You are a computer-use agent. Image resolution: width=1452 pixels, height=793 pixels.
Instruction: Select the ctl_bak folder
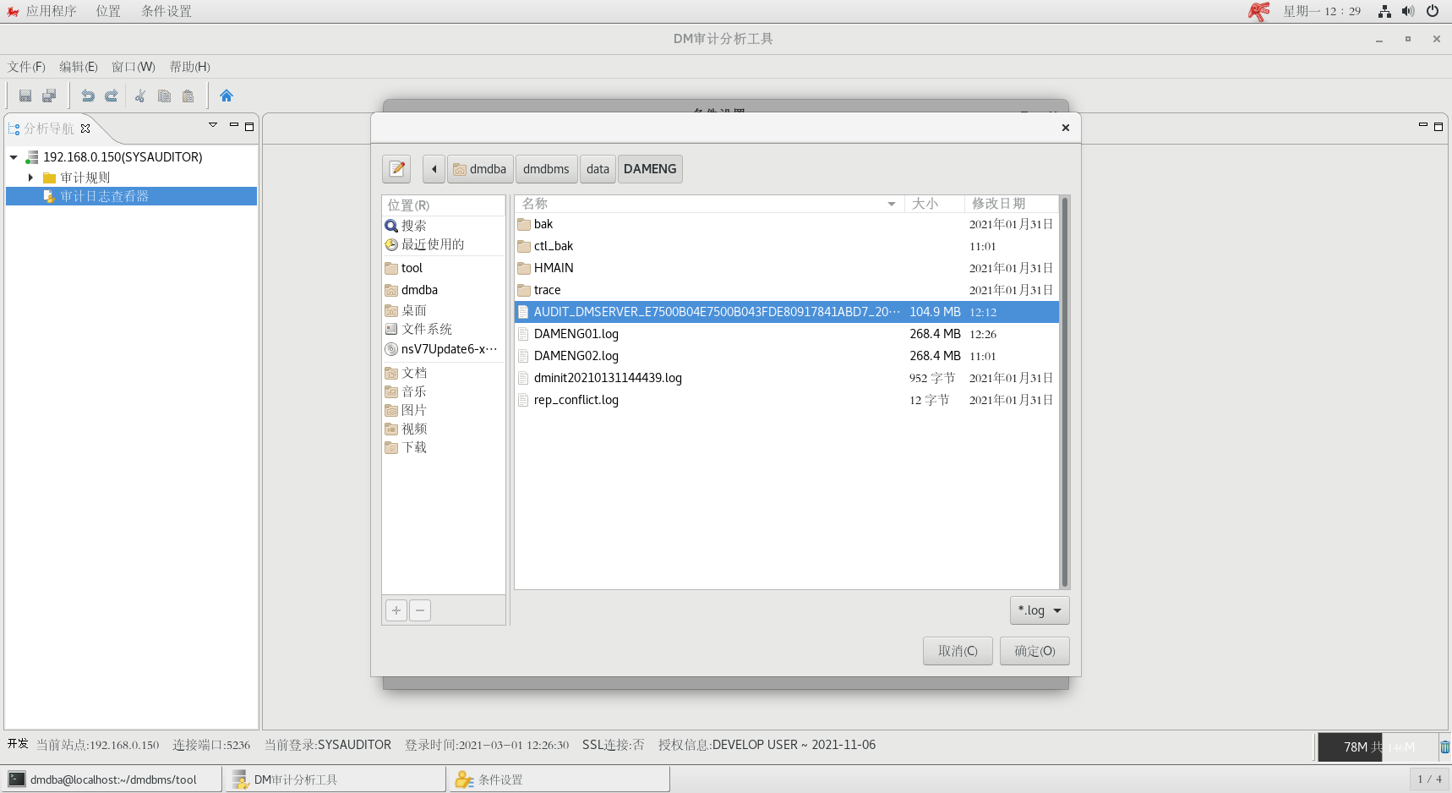click(x=786, y=246)
